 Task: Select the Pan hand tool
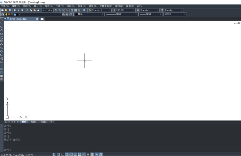(x=56, y=10)
